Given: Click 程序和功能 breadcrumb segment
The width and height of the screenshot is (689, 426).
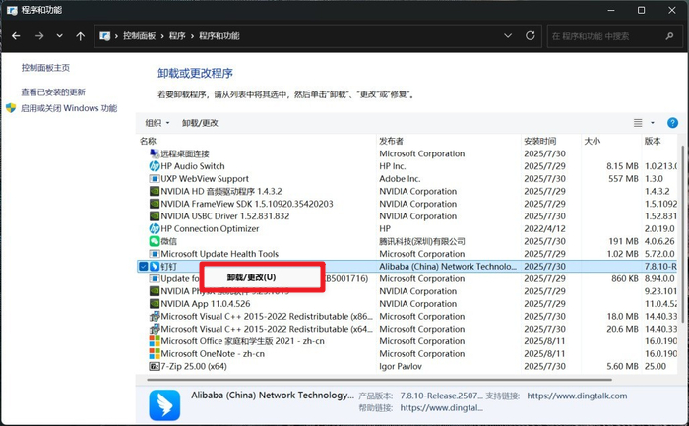Looking at the screenshot, I should 219,36.
